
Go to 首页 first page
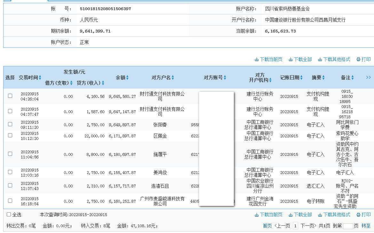[267, 226]
